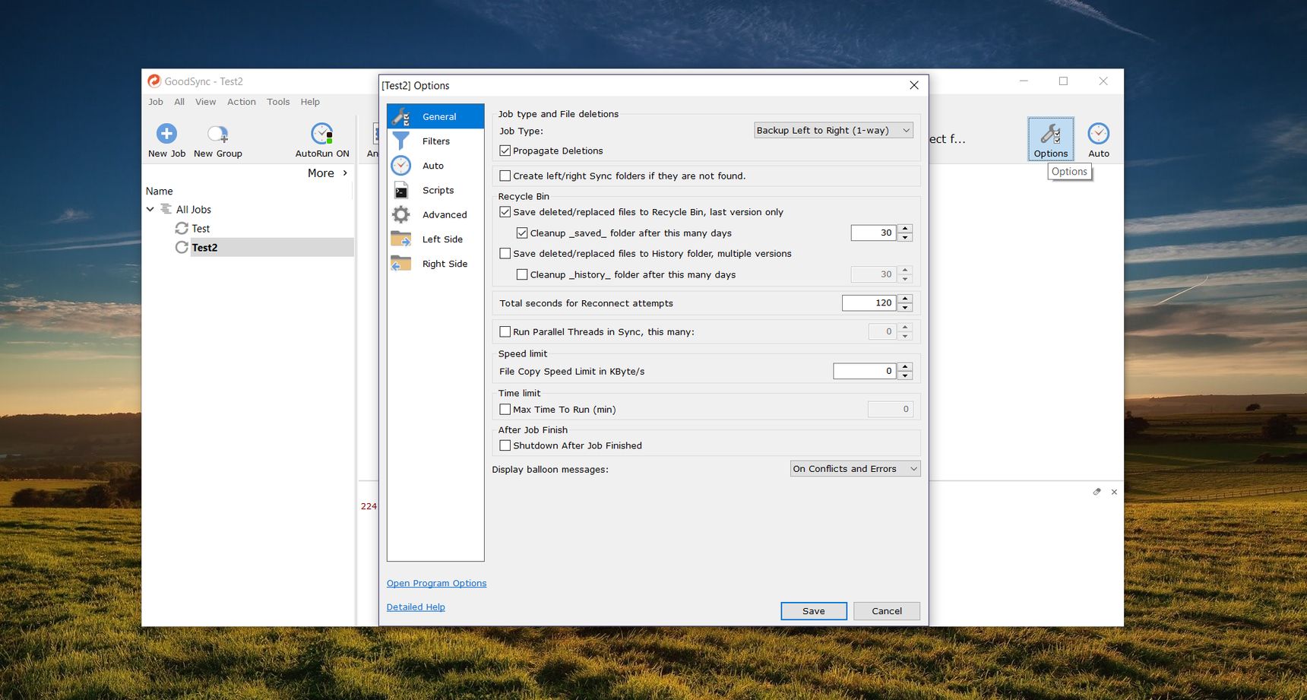1307x700 pixels.
Task: Uncheck Cleanup _saved_ folder checkbox
Action: pos(522,233)
